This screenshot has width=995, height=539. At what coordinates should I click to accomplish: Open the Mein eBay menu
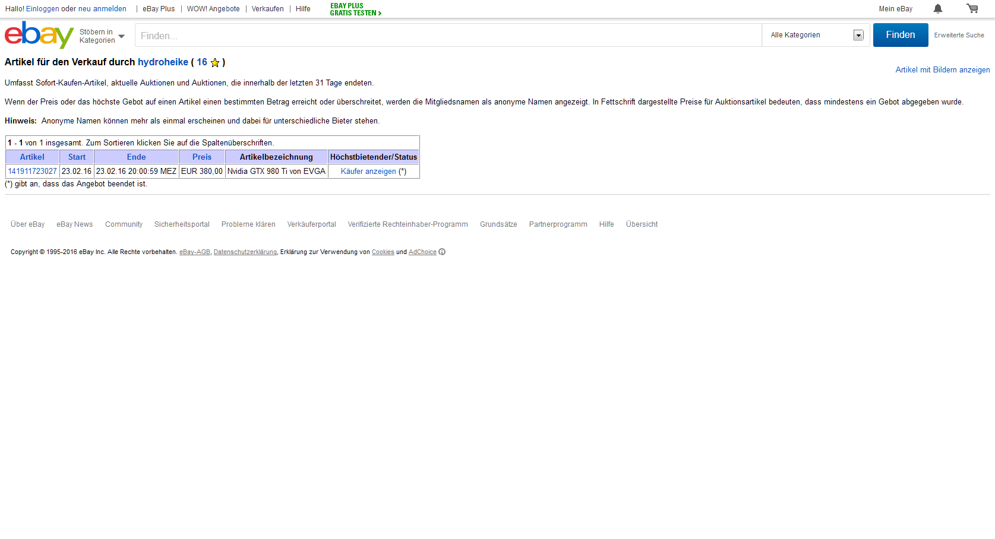[x=896, y=9]
